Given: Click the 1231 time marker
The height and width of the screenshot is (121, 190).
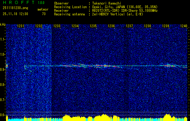Looking at the screenshot, I should 21,26.
